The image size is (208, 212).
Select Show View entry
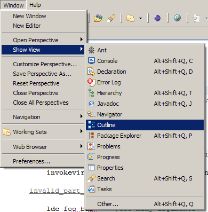[43, 50]
